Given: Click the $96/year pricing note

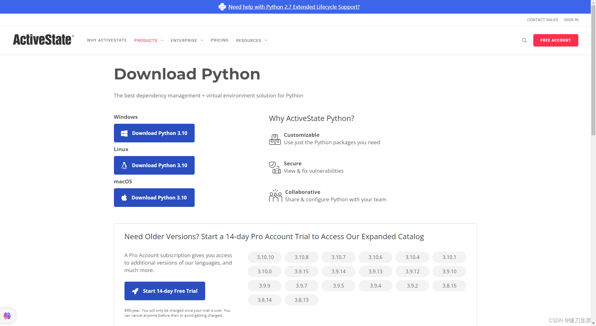Looking at the screenshot, I should tap(177, 313).
